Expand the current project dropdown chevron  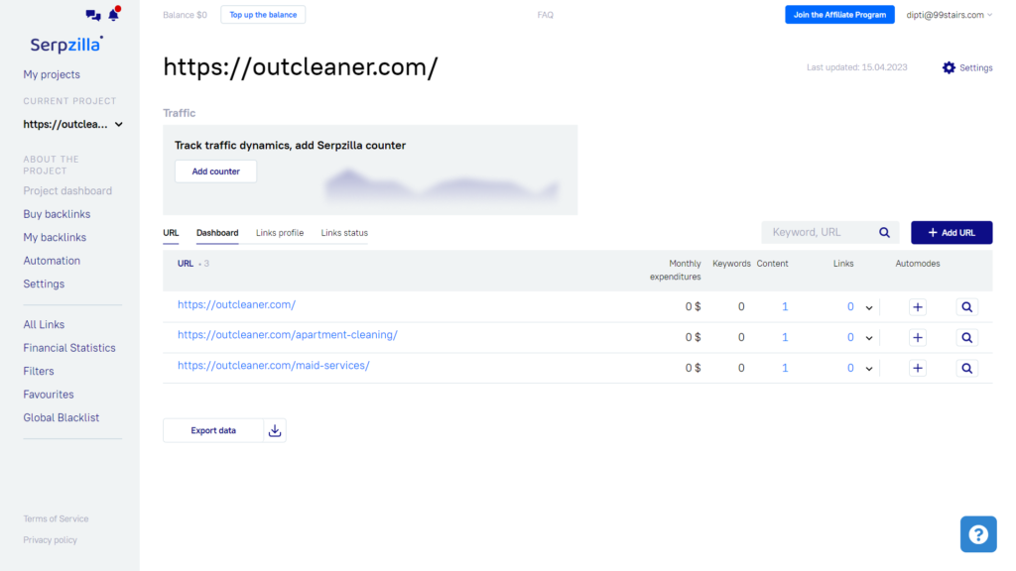[119, 124]
